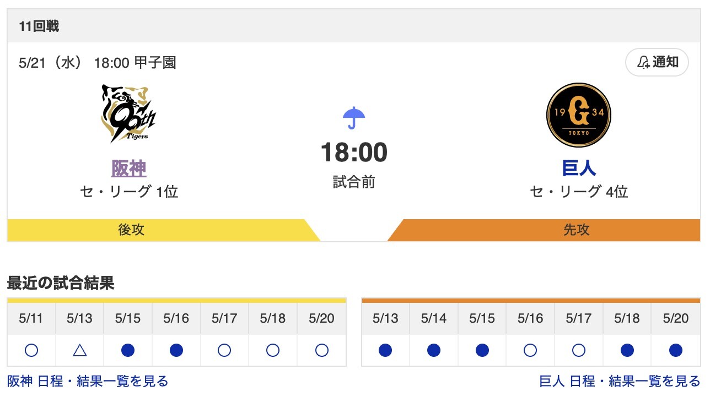This screenshot has height=402, width=710.
Task: Select the win circle under Hanshin's 5/11 game
Action: point(31,349)
